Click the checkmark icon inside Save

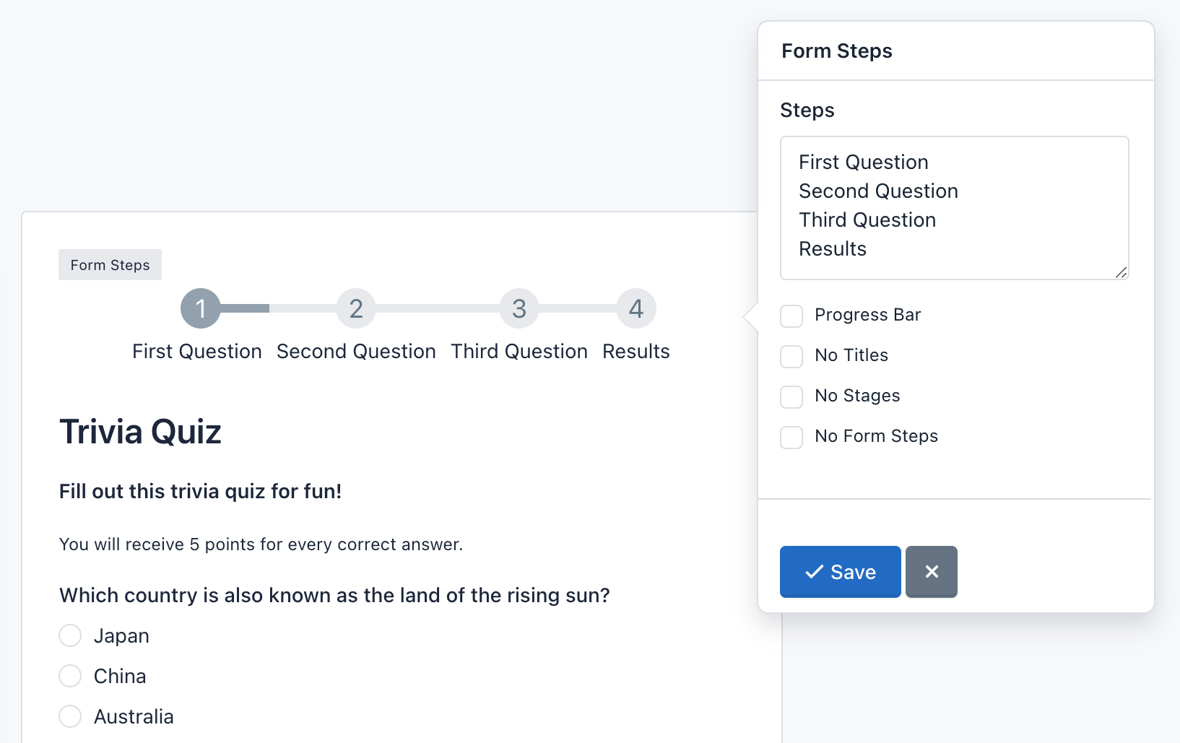(815, 571)
